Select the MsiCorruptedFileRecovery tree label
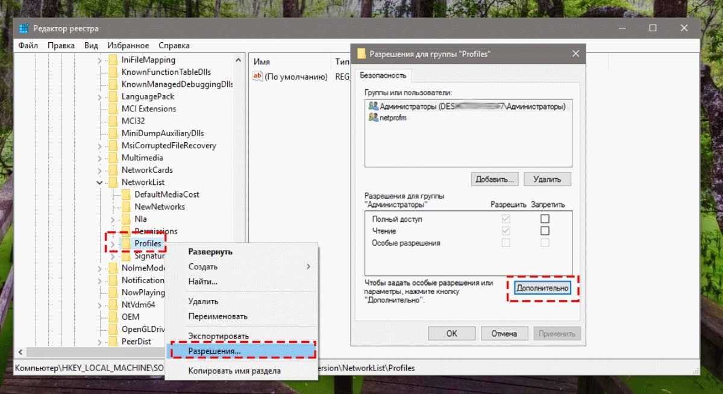The image size is (723, 394). [169, 146]
